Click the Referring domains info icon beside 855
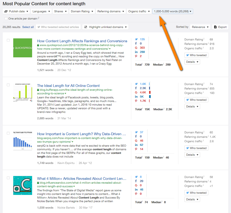This screenshot has height=213, width=231. click(x=208, y=88)
